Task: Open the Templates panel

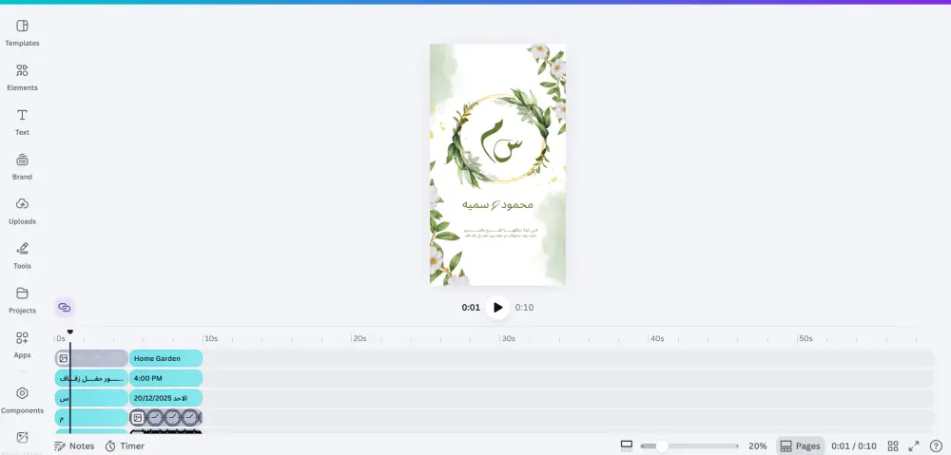Action: coord(23,32)
